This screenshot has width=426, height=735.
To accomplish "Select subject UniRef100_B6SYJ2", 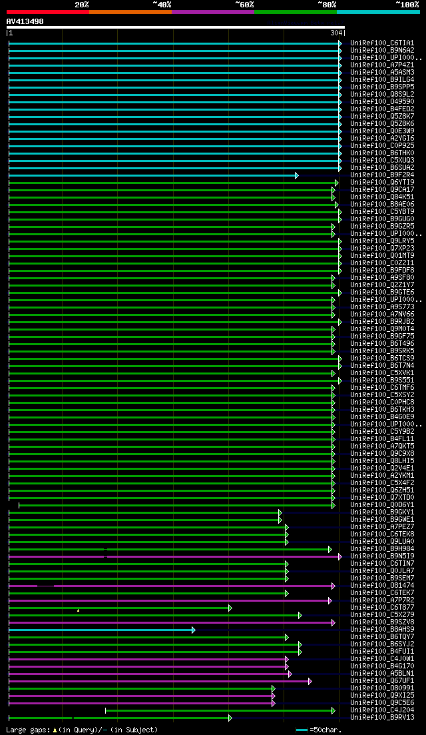I will [x=382, y=644].
